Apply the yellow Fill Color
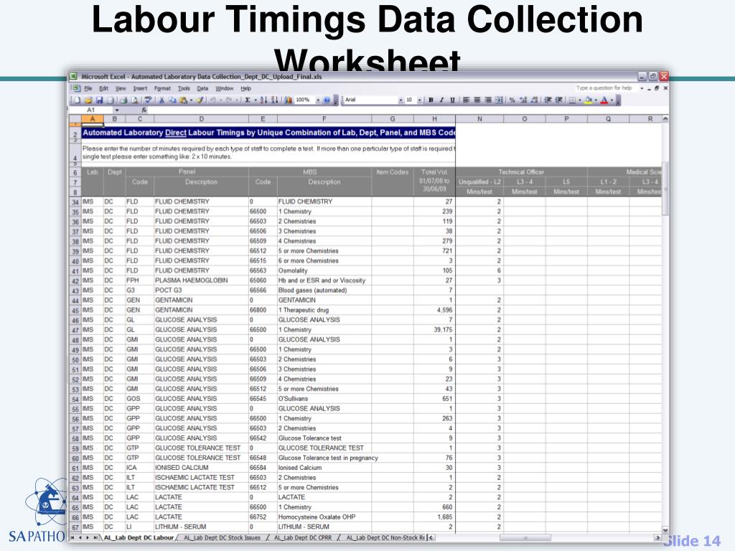The image size is (735, 551). [x=589, y=100]
